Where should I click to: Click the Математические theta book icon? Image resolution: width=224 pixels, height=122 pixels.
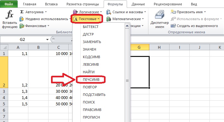point(109,19)
